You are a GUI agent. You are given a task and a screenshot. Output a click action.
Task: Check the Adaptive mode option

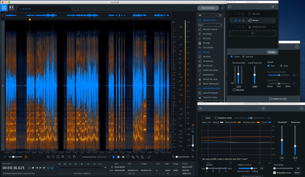coord(216,118)
